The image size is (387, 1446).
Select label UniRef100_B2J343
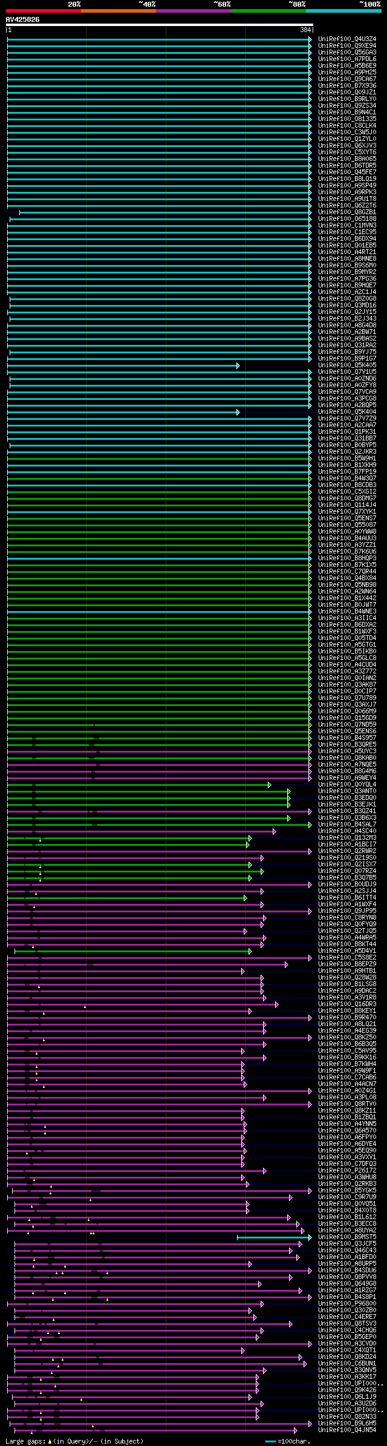347,318
